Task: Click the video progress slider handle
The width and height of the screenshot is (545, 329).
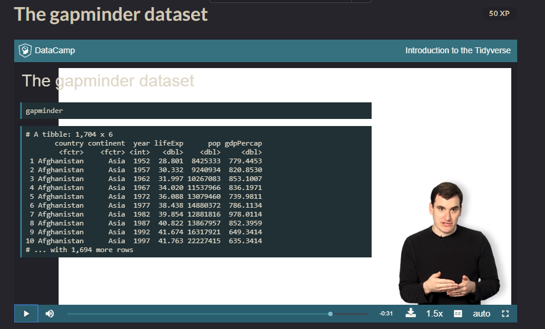Action: [330, 314]
